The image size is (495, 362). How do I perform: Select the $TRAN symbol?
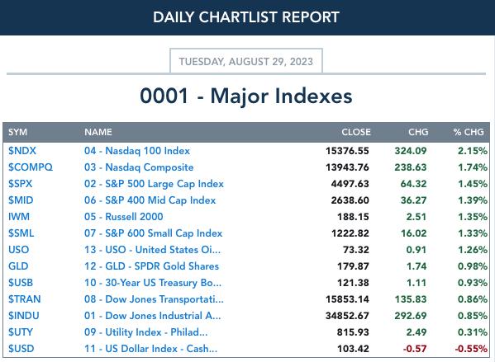click(24, 299)
